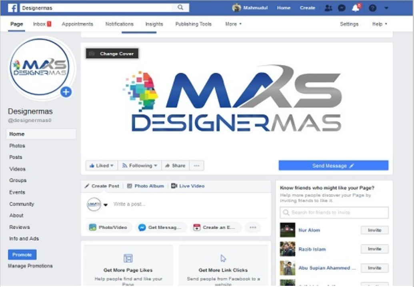Click the plus icon on the profile picture

pos(66,92)
